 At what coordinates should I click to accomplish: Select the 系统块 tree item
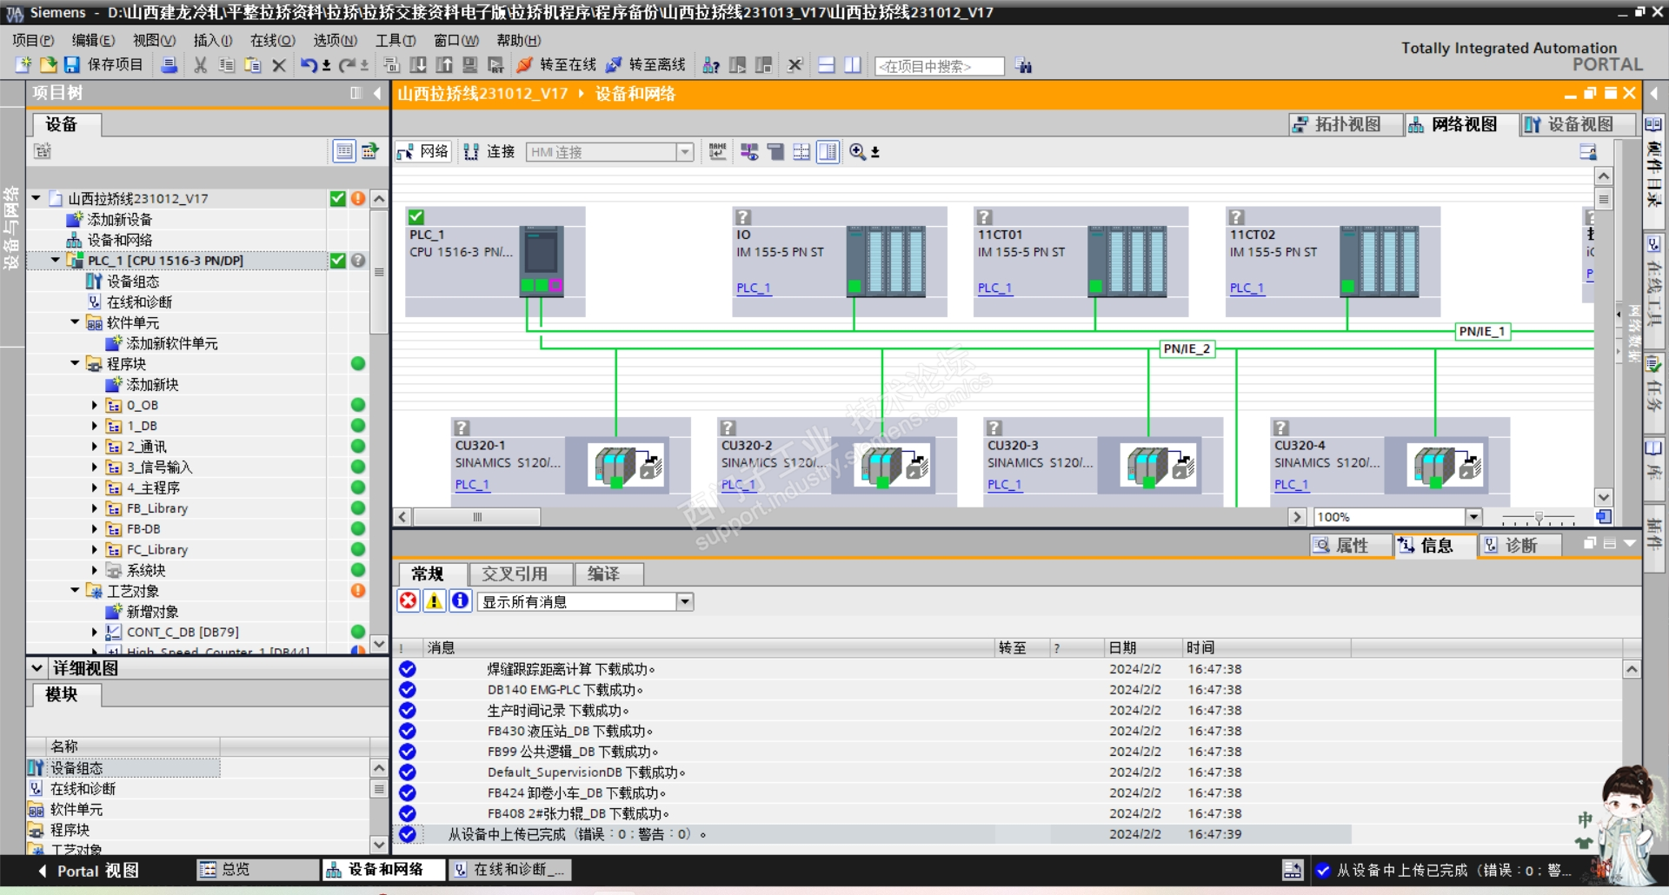(146, 571)
